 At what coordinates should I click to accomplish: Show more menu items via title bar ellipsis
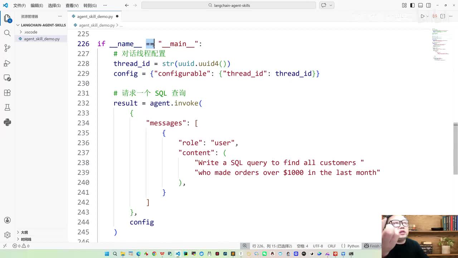105,5
